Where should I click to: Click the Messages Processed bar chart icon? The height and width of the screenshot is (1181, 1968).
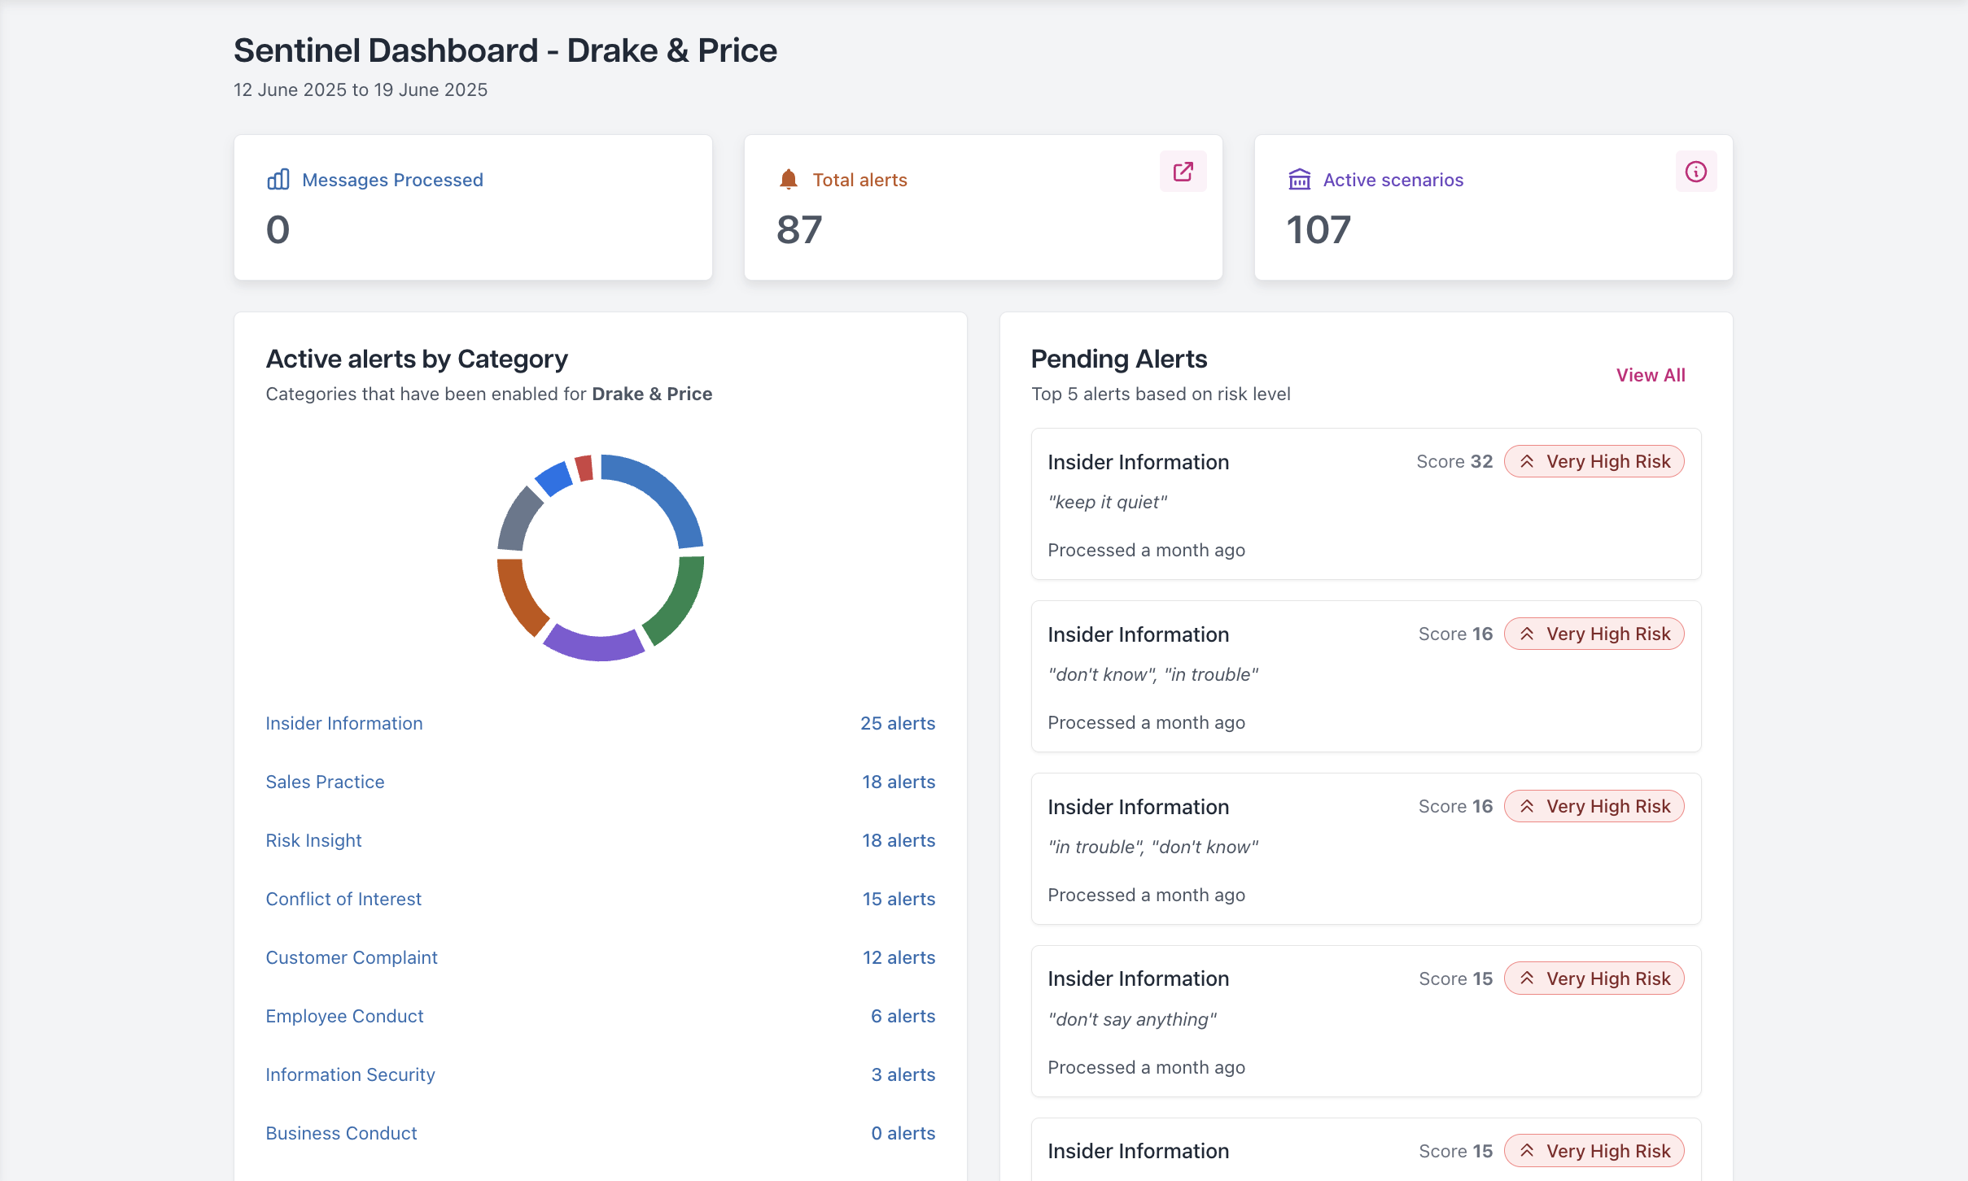(278, 180)
